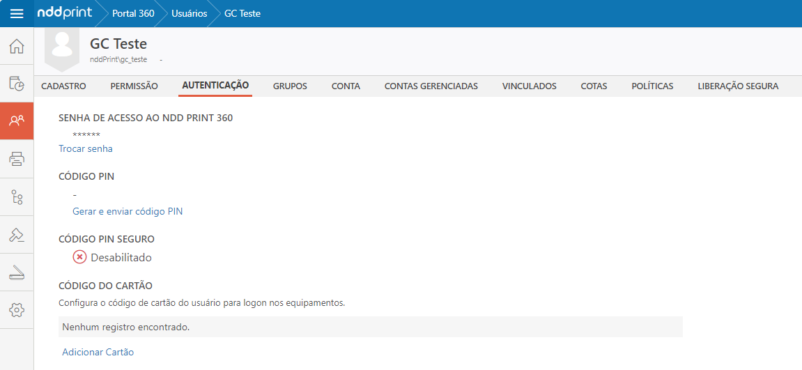Viewport: 802px width, 370px height.
Task: Select the GRUPOS tab
Action: pos(290,86)
